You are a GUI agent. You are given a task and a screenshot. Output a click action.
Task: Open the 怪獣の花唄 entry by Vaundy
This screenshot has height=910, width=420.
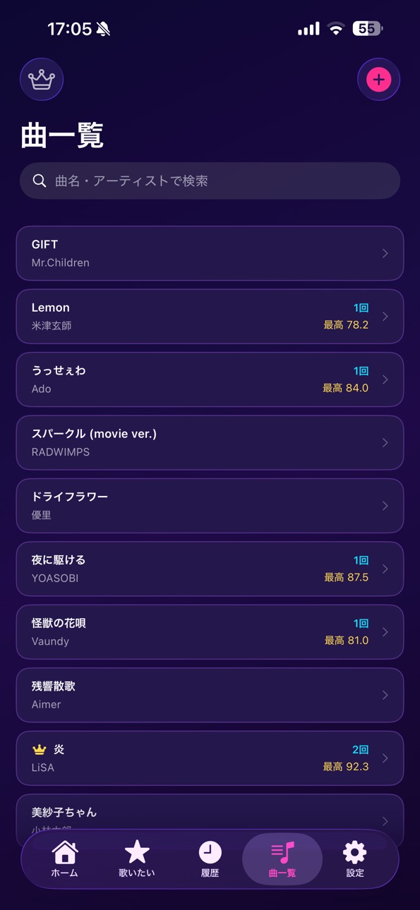(x=210, y=632)
